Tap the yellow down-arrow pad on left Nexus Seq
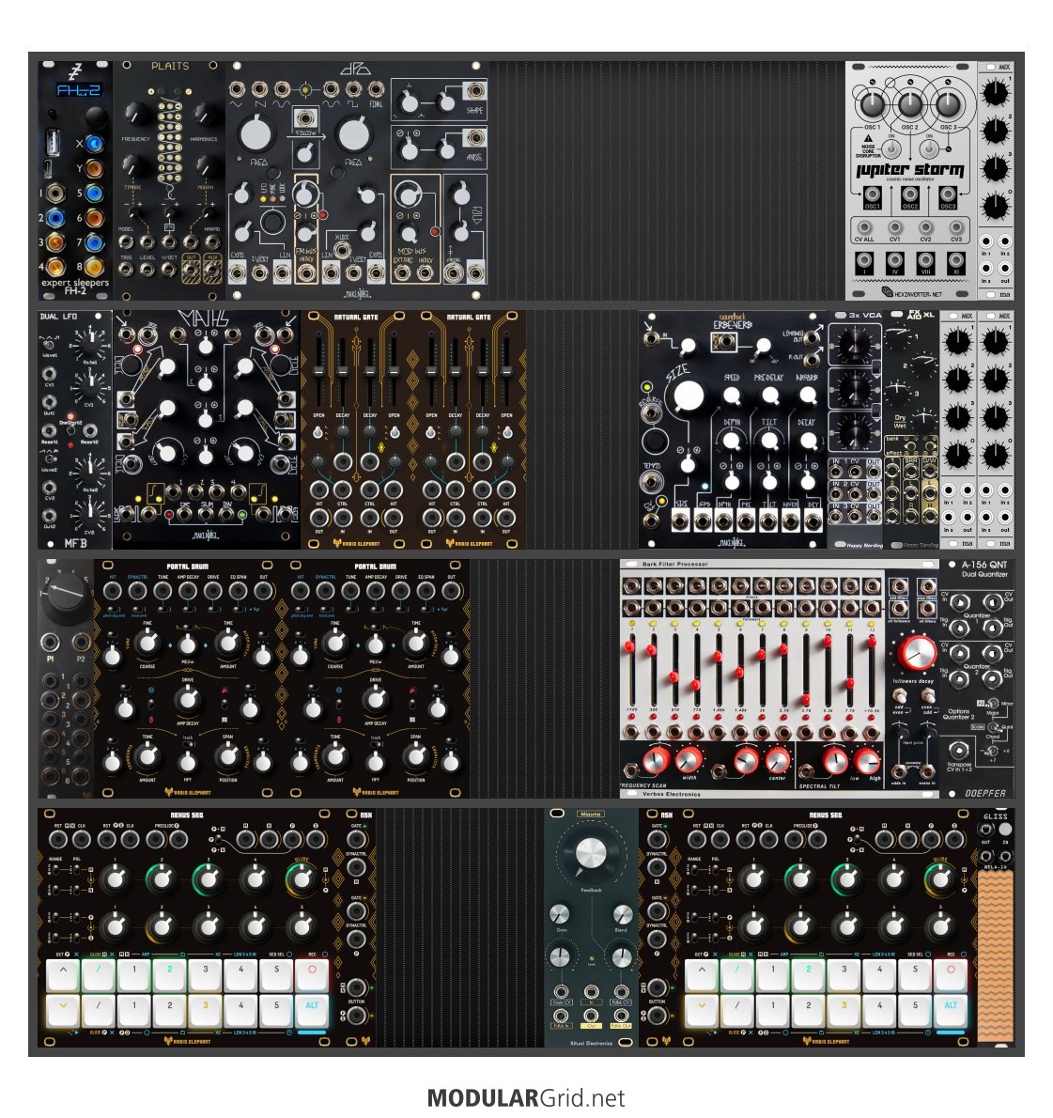This screenshot has height=1118, width=1053. [64, 1010]
